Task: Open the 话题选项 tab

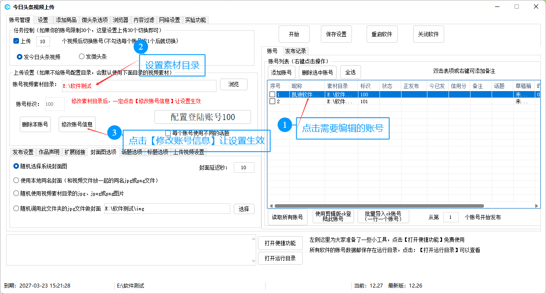Action: point(132,152)
